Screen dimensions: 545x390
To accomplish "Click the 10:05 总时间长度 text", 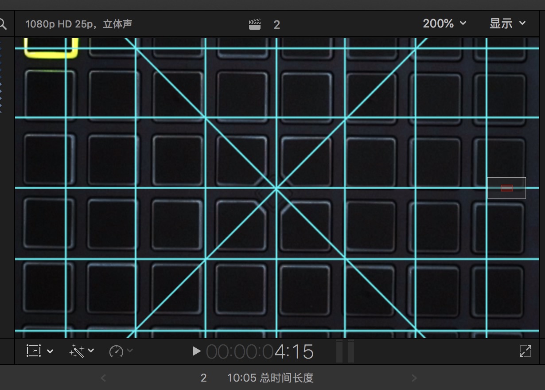I will (270, 378).
